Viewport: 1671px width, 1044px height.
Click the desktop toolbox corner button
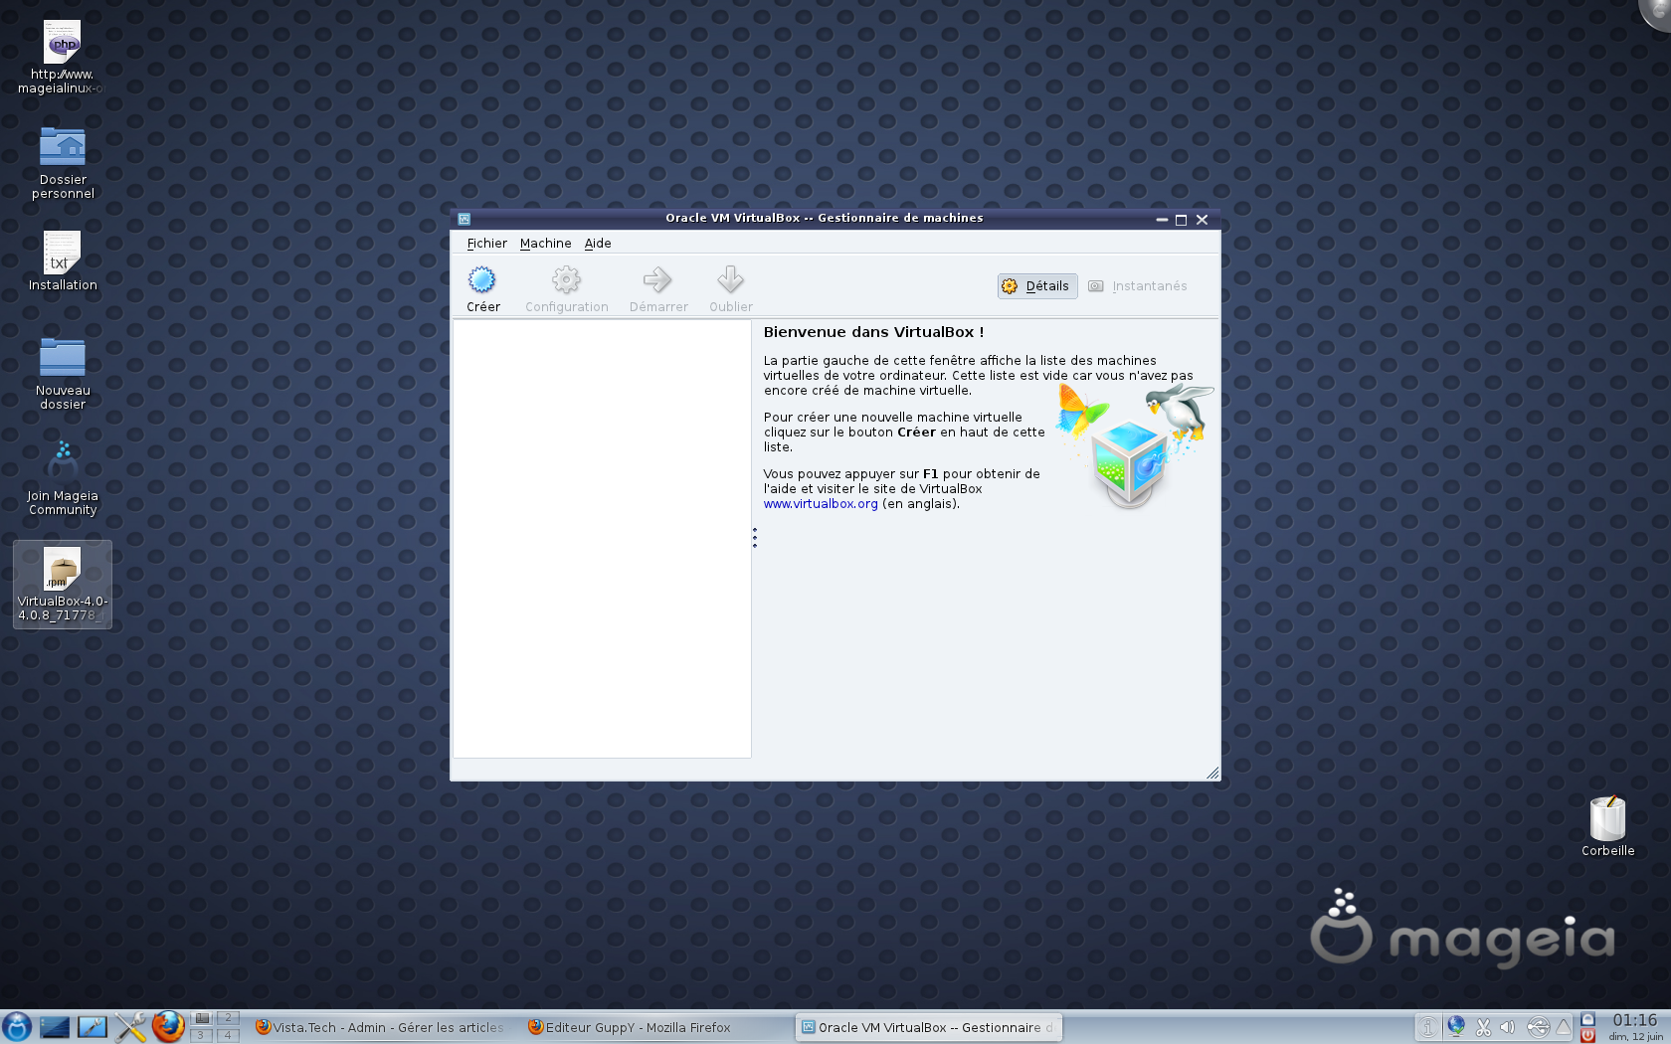[x=1658, y=12]
